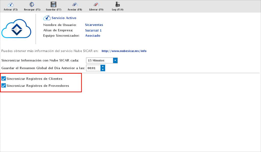Click the Asociar (F8) link icon
This screenshot has height=152, width=261.
tap(75, 5)
